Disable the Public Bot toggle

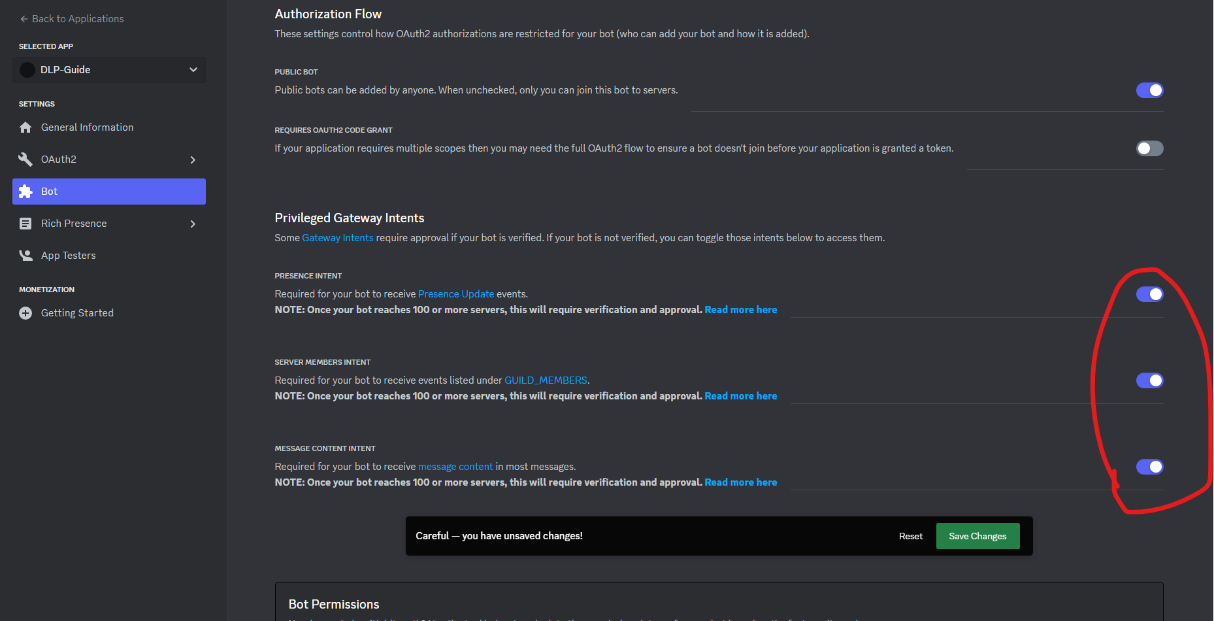(x=1149, y=90)
